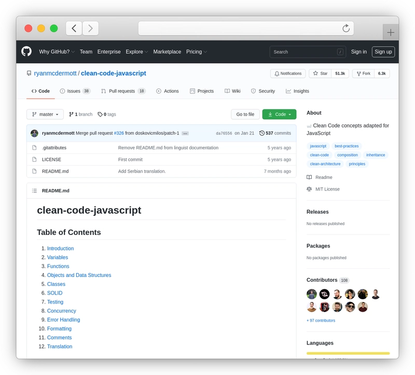Click the ryanmcdermott avatar in the commit bar

coord(34,133)
